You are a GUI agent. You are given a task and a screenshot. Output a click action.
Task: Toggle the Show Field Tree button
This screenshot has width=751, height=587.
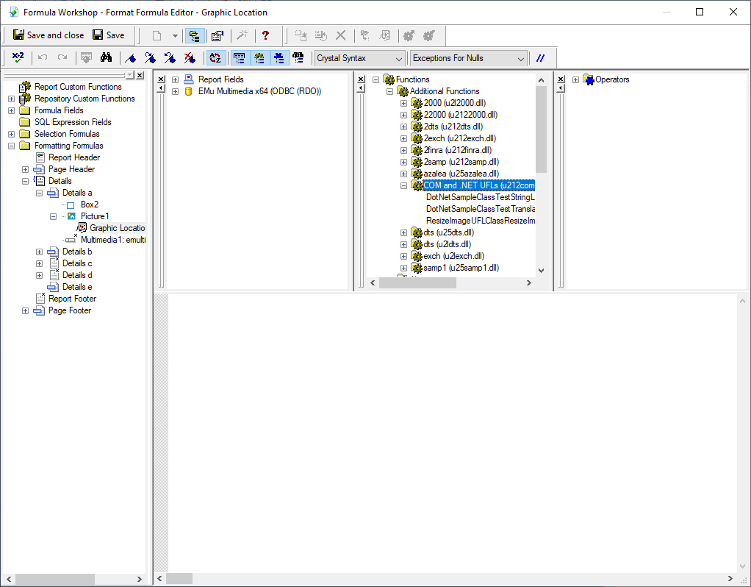[x=239, y=58]
